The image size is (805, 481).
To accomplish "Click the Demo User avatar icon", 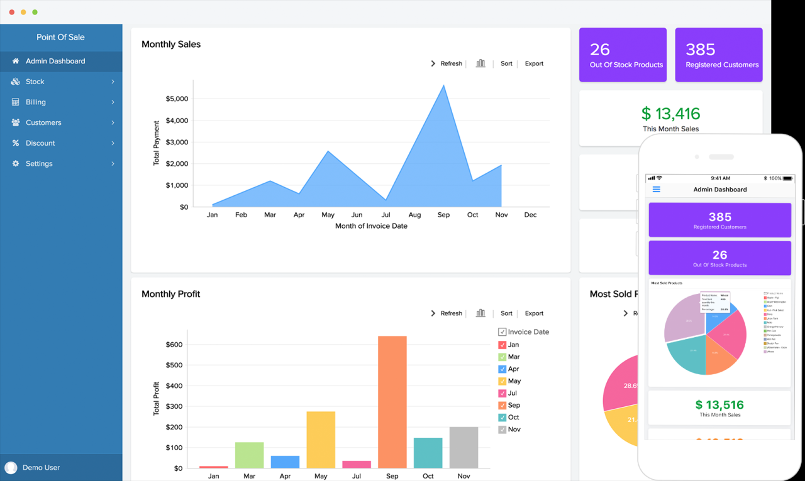I will pyautogui.click(x=11, y=468).
